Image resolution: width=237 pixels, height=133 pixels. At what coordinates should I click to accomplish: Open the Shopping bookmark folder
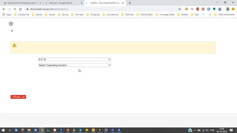coord(93,14)
